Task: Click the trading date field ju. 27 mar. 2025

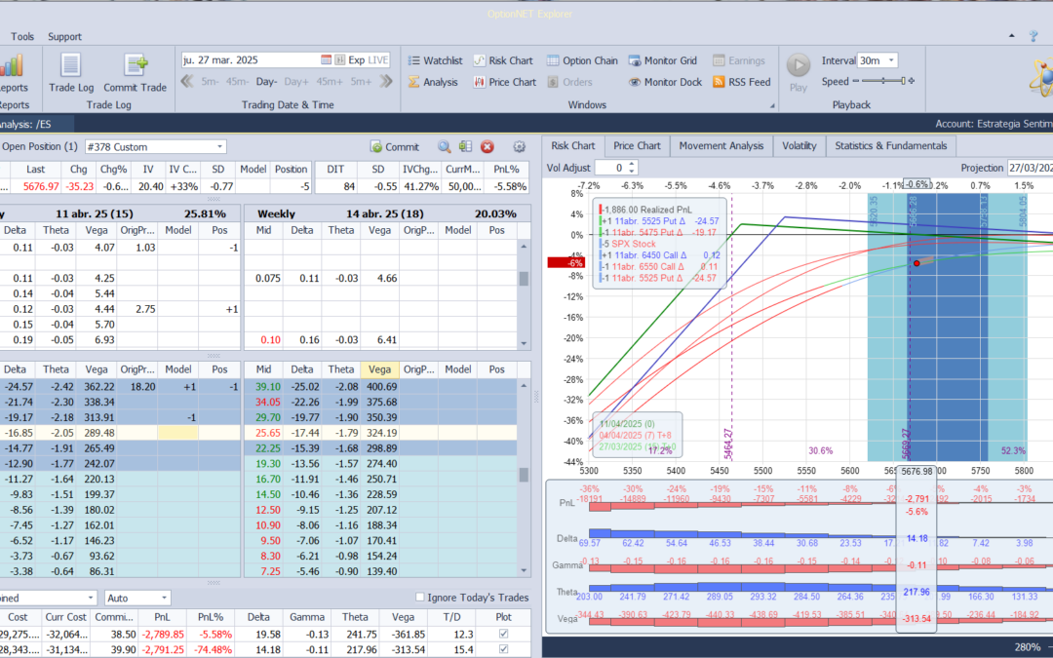Action: click(x=250, y=59)
